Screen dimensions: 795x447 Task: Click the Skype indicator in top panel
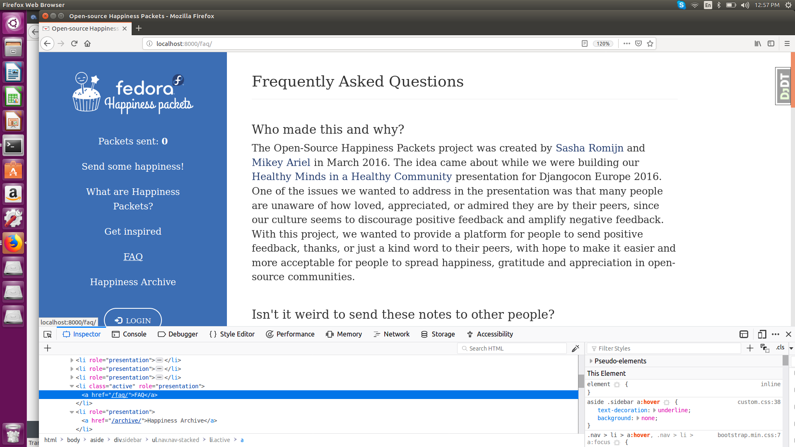pyautogui.click(x=681, y=5)
